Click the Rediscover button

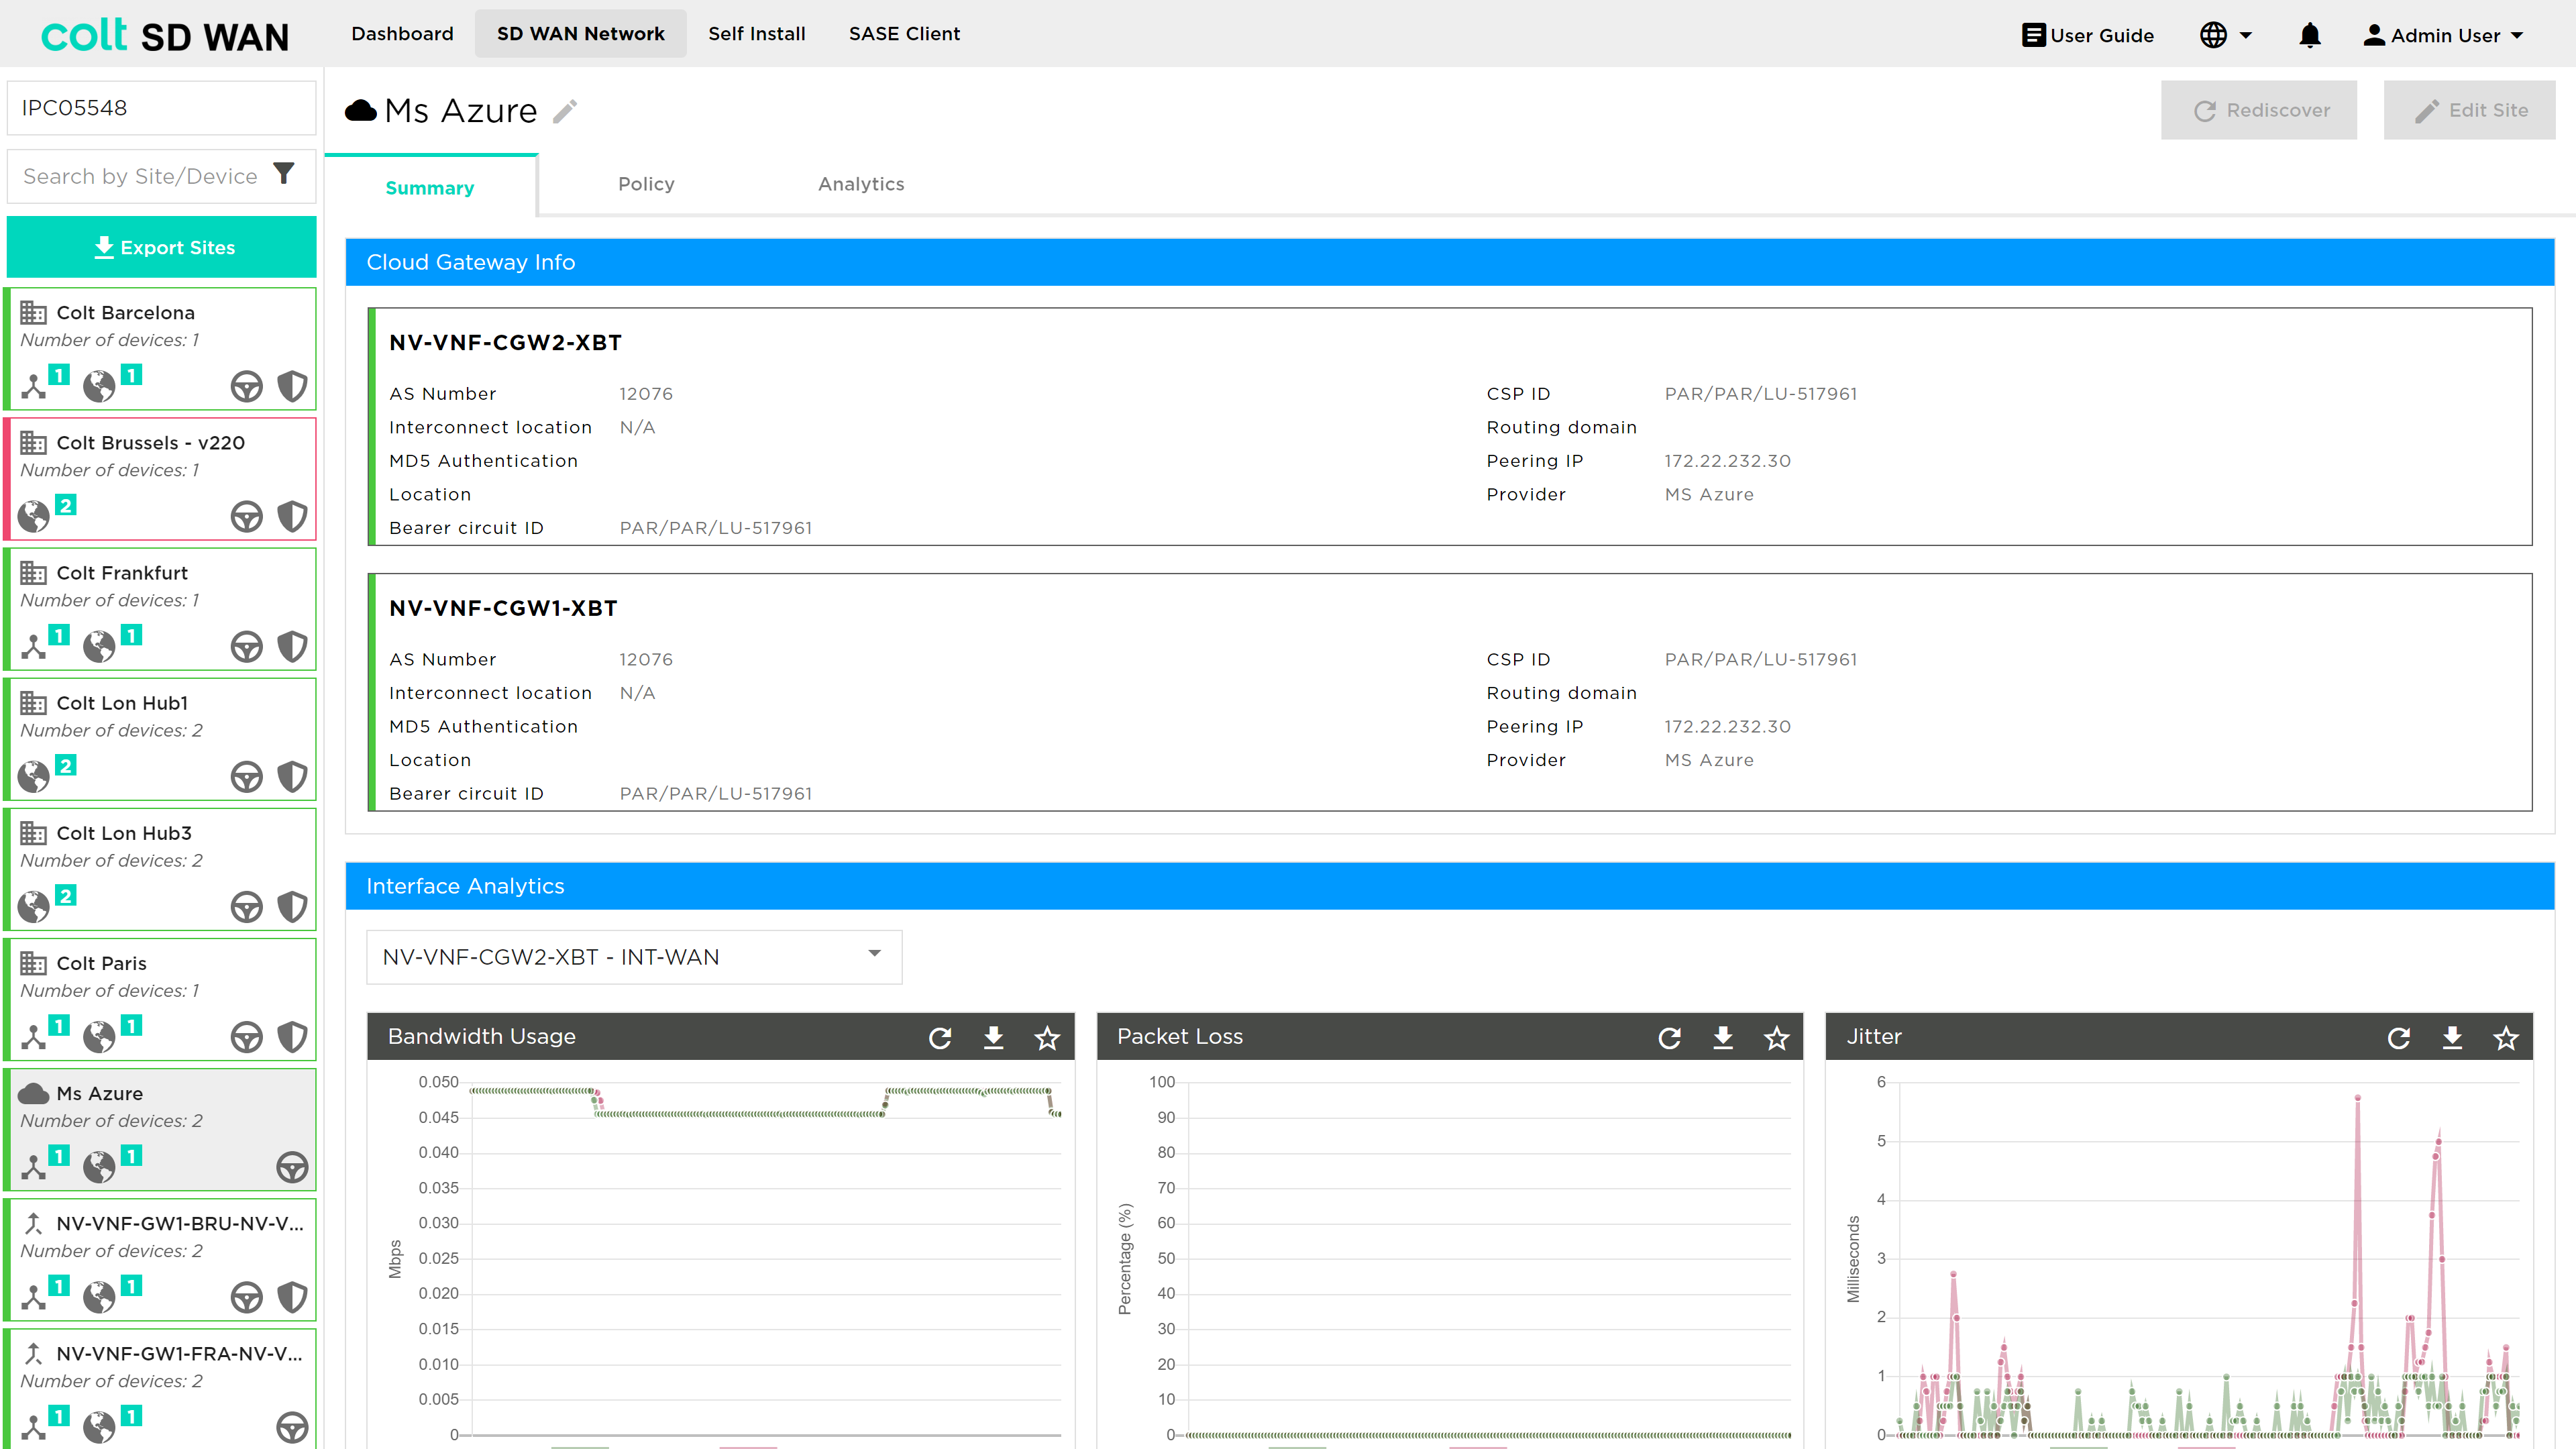click(x=2258, y=110)
